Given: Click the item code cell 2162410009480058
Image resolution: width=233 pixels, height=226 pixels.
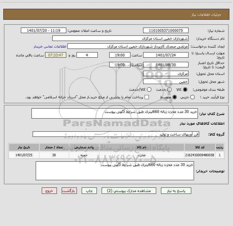Looking at the screenshot, I should (x=200, y=155).
